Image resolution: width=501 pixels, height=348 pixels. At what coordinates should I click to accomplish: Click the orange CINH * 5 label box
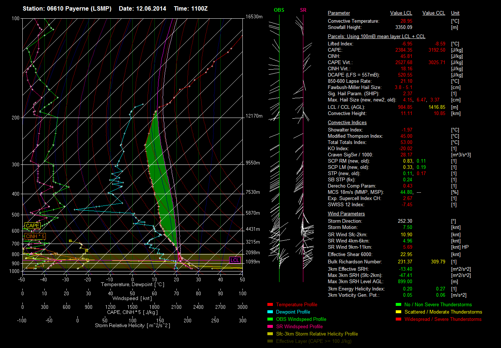(x=35, y=236)
